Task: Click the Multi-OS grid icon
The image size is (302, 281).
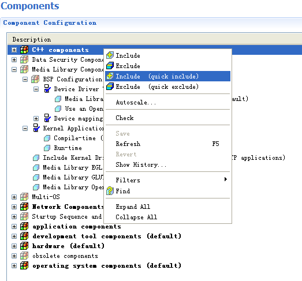Action: (x=24, y=197)
